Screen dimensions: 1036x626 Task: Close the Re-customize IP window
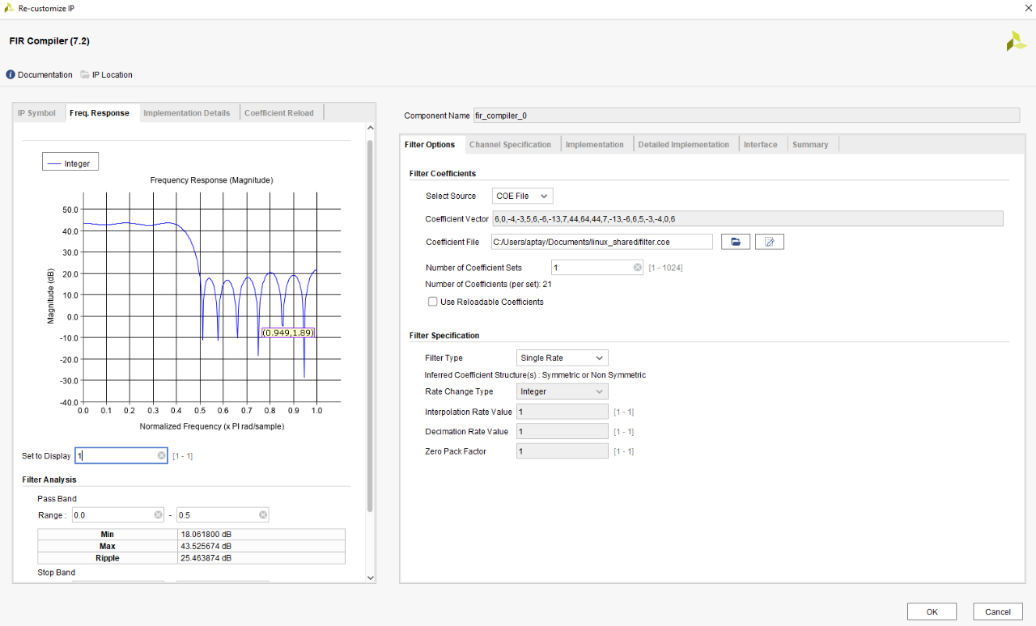pos(1028,7)
